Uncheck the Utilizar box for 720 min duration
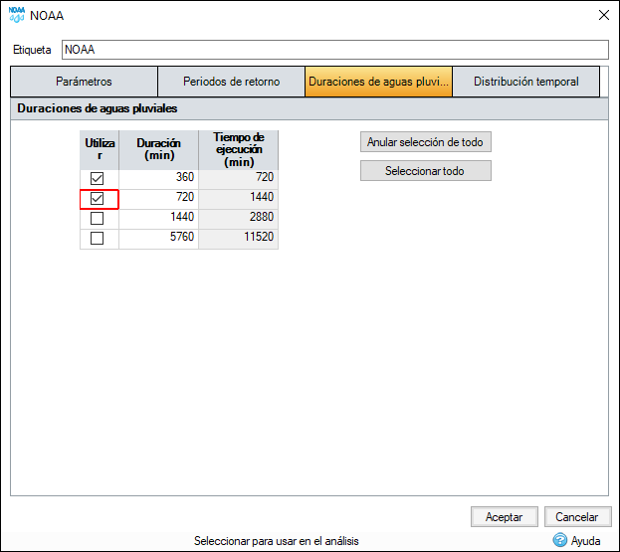 pyautogui.click(x=97, y=198)
